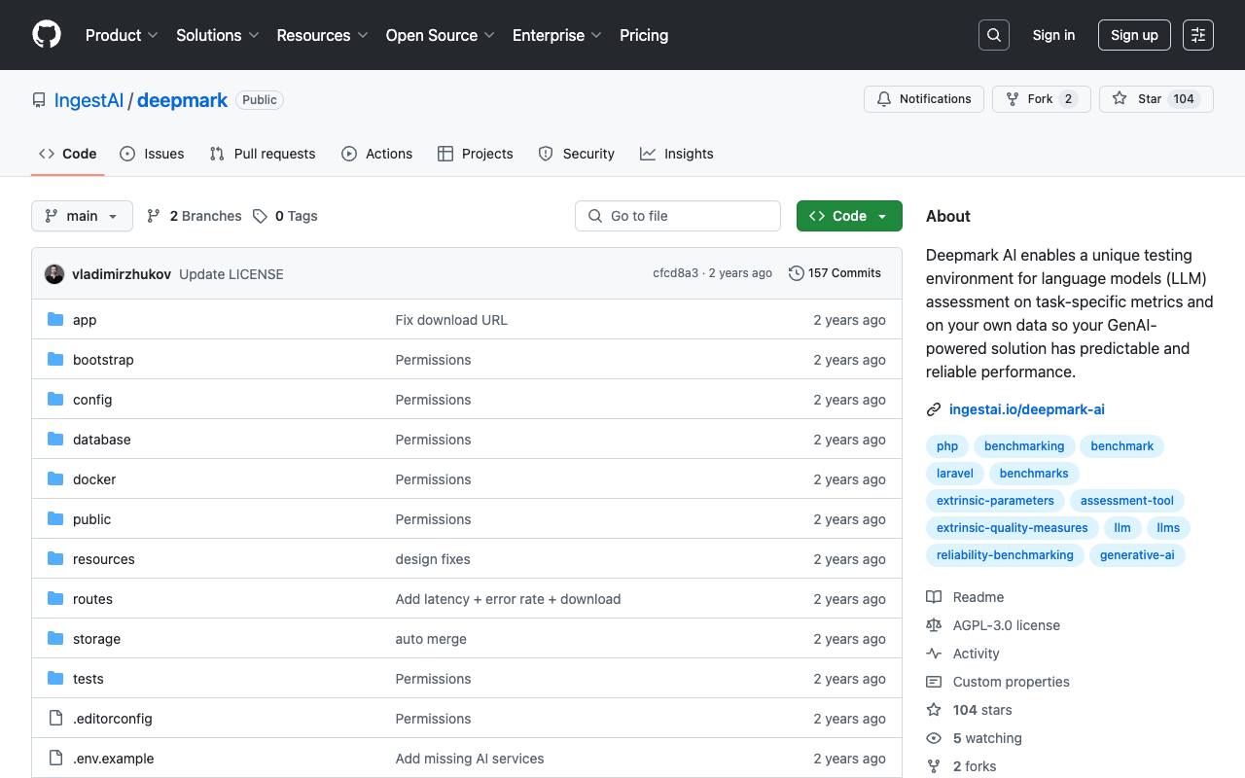The width and height of the screenshot is (1245, 778).
Task: Open the green Code dropdown button
Action: [849, 216]
